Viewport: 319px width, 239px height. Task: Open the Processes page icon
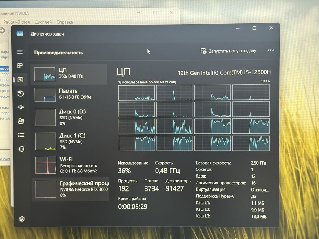tap(20, 66)
